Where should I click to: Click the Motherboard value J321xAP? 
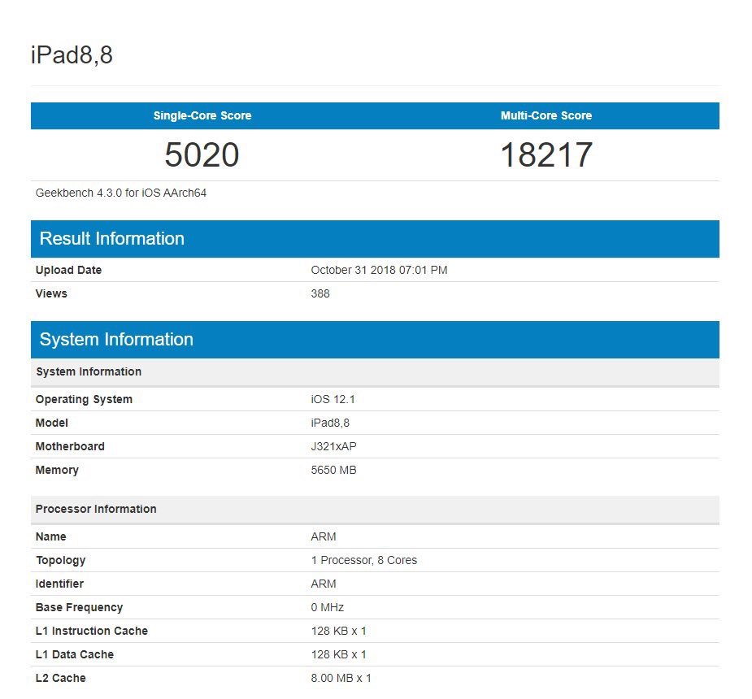[335, 446]
